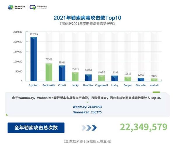Screen dimensions: 175x149
Task: Click the Lucky axis label
Action: [75, 85]
